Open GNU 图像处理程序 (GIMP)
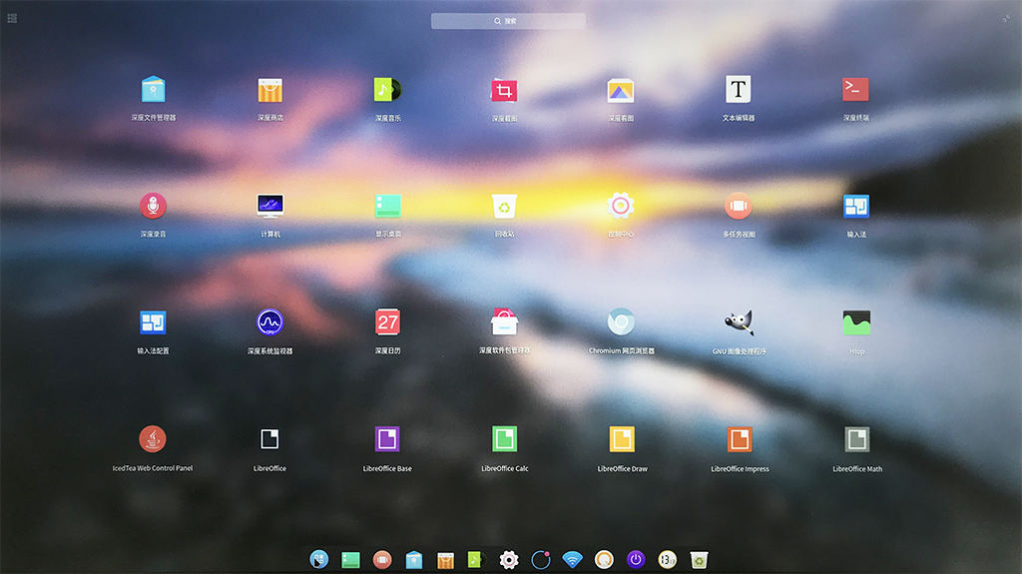This screenshot has width=1022, height=574. (739, 322)
